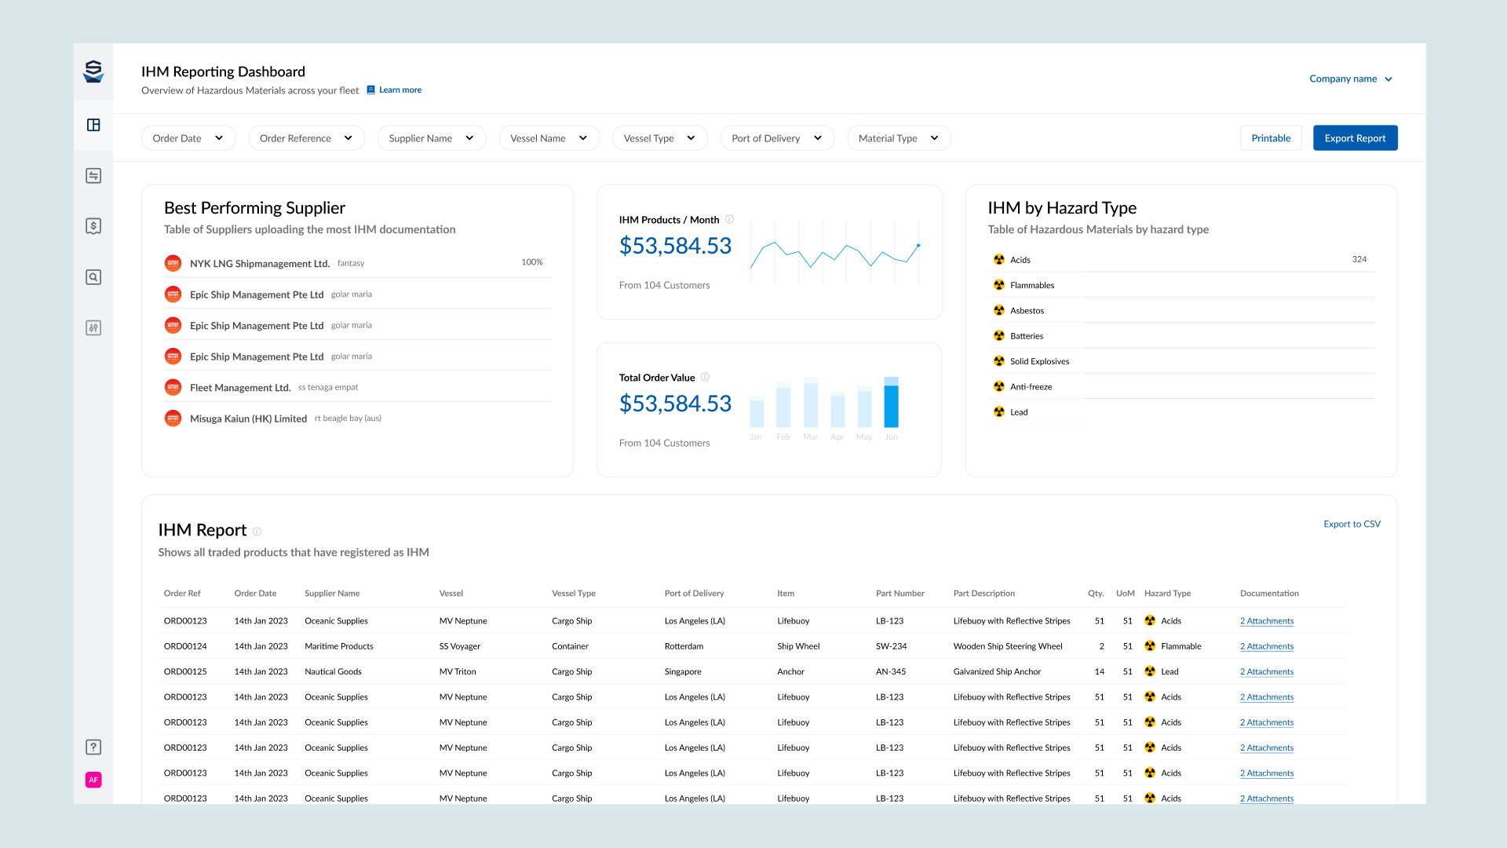Click the info icon beside IHM Report
The height and width of the screenshot is (848, 1507).
tap(257, 532)
